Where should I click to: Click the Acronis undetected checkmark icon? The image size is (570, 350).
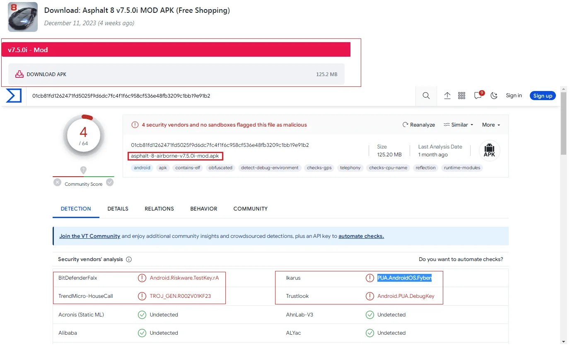[x=142, y=315]
